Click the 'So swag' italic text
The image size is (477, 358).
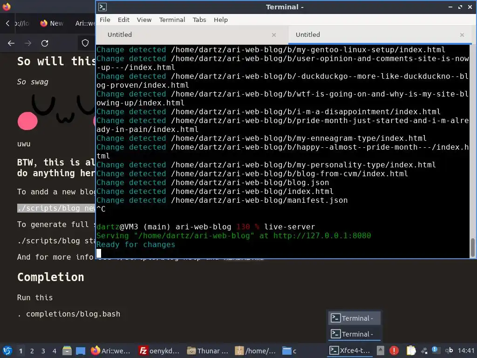33,82
